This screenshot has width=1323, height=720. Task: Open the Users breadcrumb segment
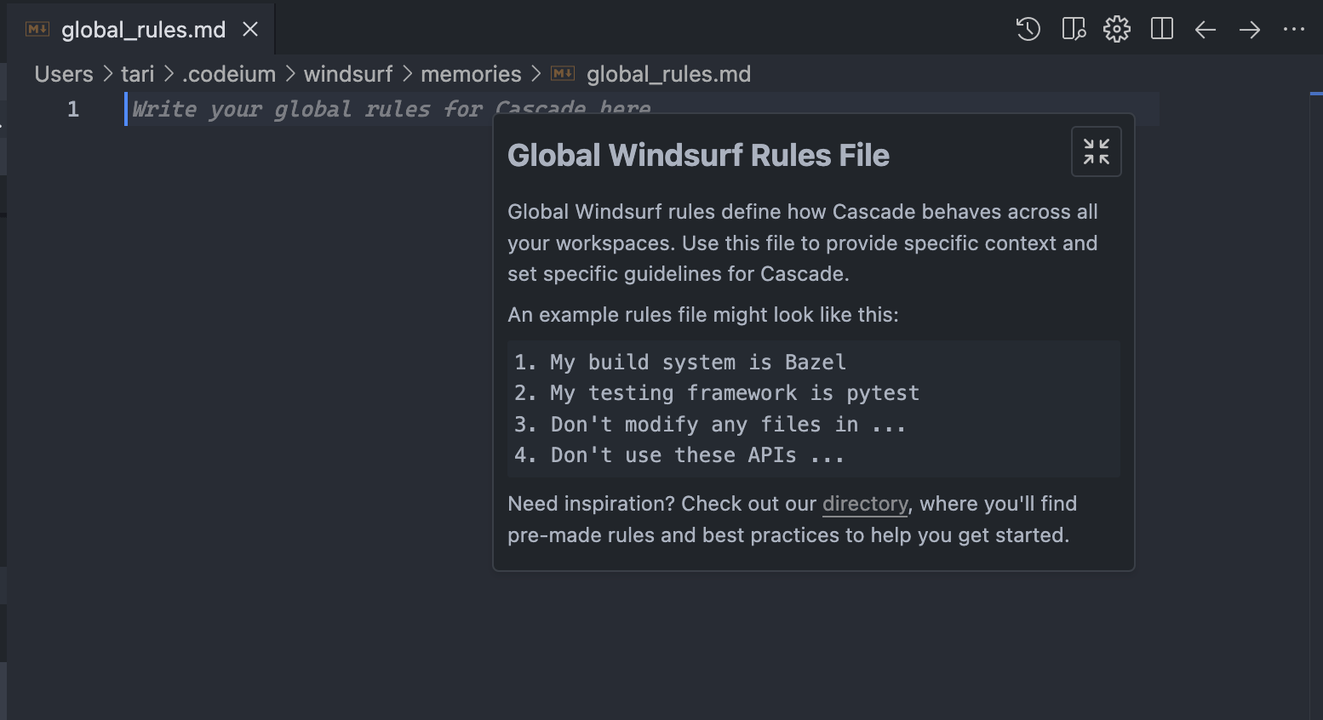pyautogui.click(x=64, y=74)
